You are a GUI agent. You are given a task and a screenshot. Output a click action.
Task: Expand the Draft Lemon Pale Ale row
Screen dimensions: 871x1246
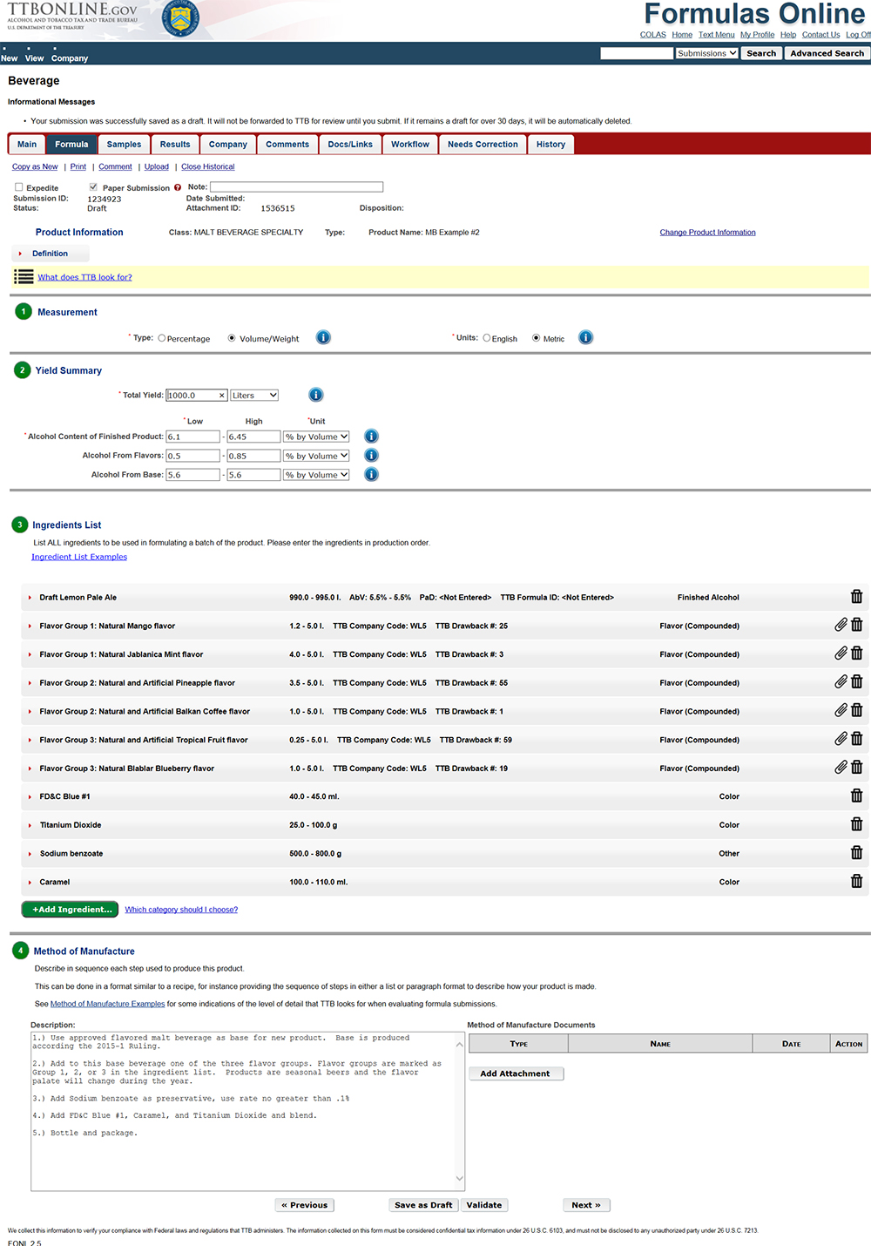pyautogui.click(x=30, y=598)
